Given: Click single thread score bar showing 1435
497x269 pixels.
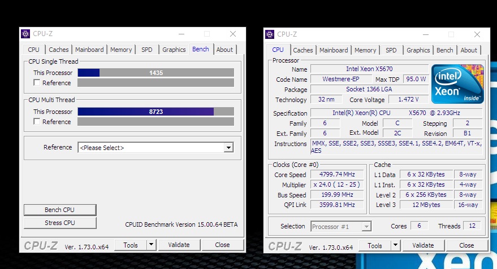Looking at the screenshot, I should click(x=156, y=73).
